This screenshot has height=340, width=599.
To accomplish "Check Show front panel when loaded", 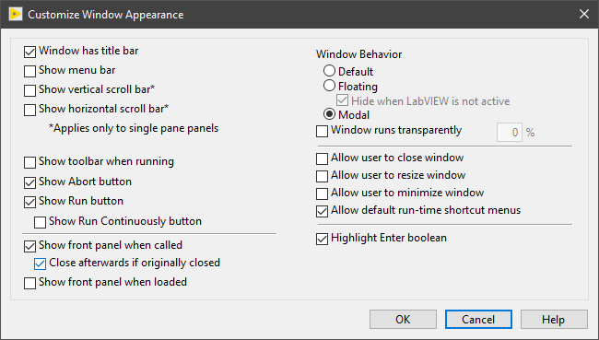I will coord(29,283).
